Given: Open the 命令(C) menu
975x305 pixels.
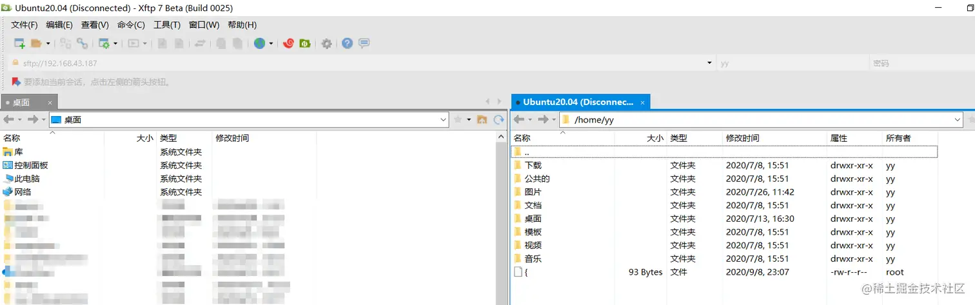Looking at the screenshot, I should 131,25.
